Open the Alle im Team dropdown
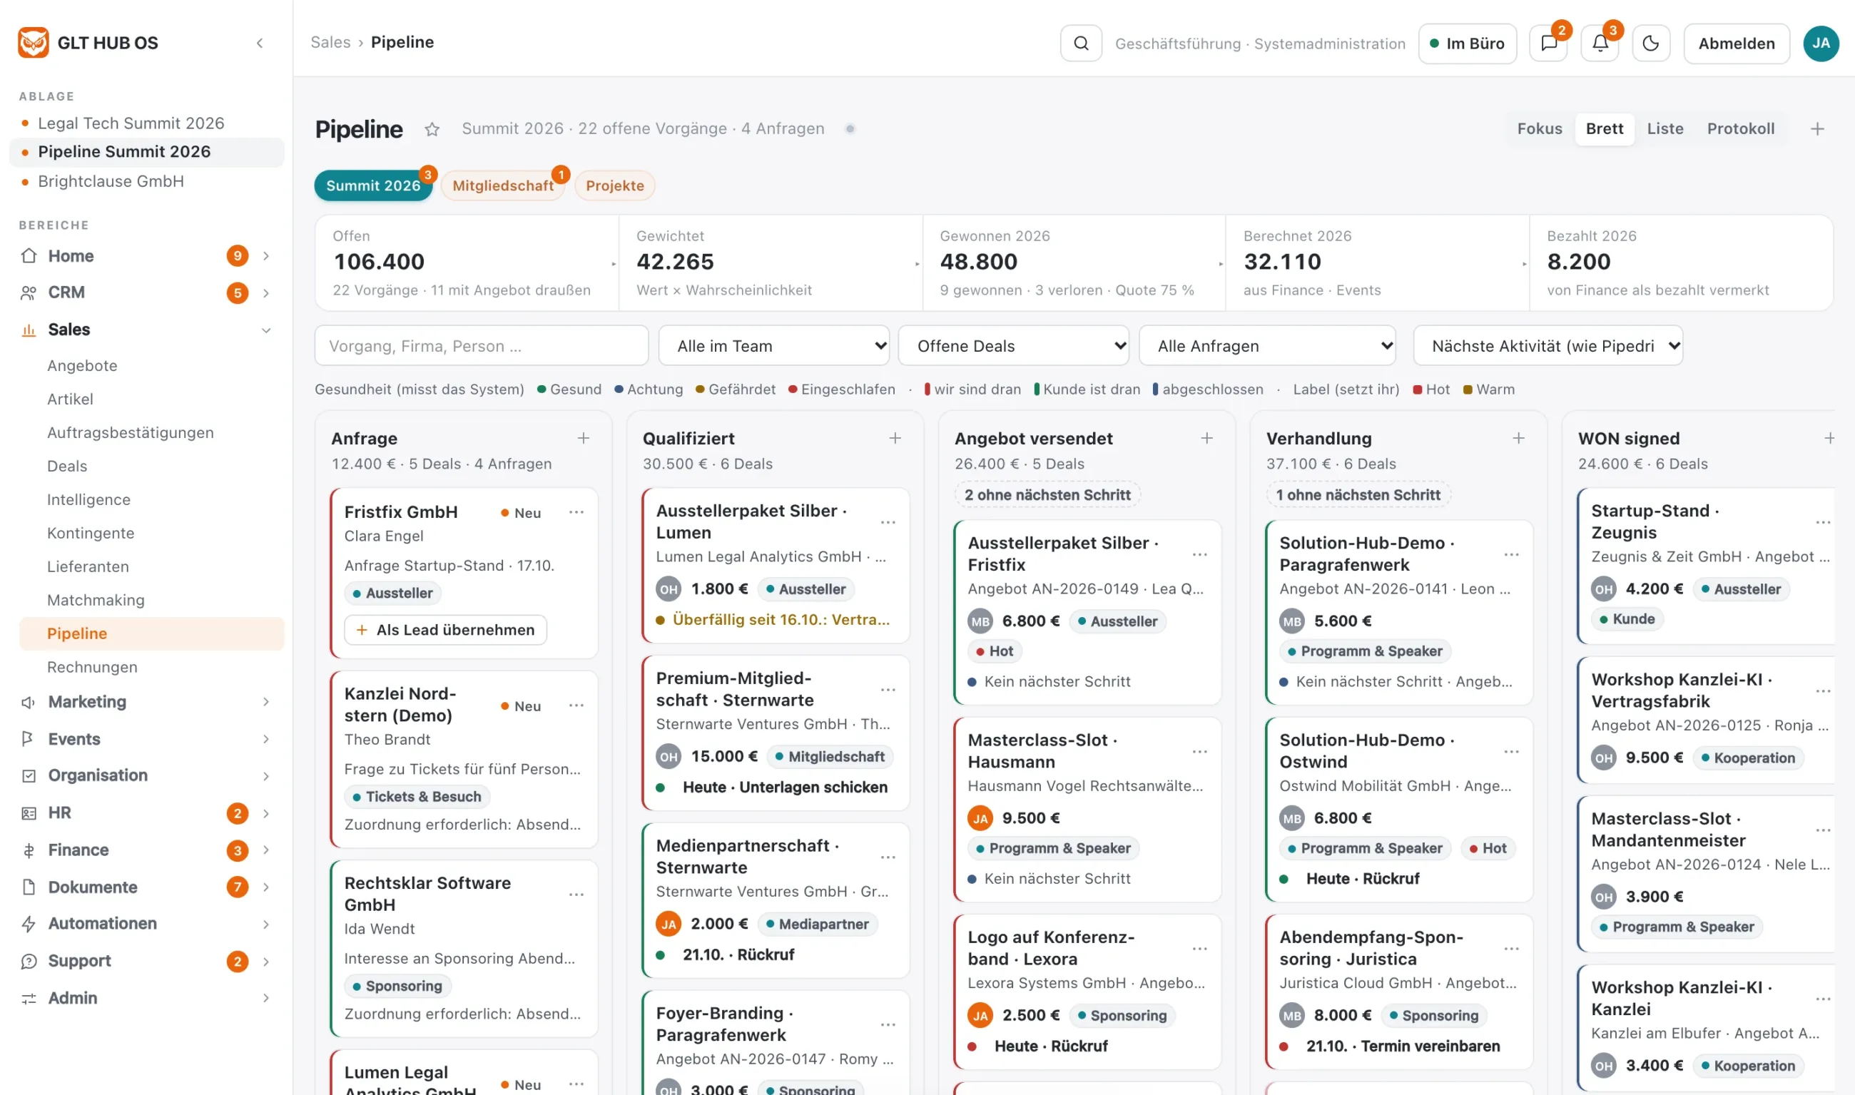Image resolution: width=1855 pixels, height=1095 pixels. pos(773,345)
